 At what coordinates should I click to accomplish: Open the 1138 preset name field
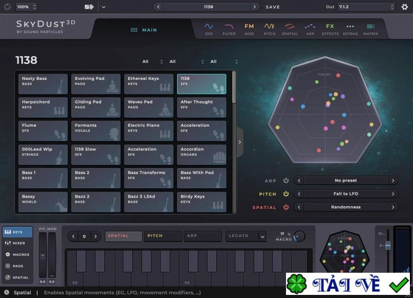click(x=206, y=7)
